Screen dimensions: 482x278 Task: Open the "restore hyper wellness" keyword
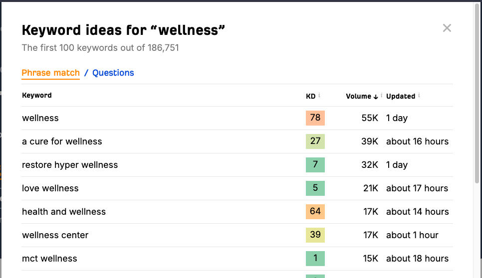[x=70, y=165]
